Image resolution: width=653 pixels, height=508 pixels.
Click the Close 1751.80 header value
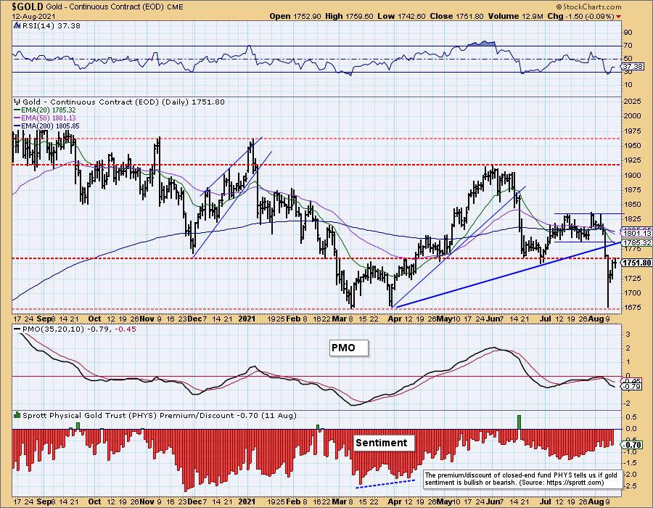pos(456,16)
